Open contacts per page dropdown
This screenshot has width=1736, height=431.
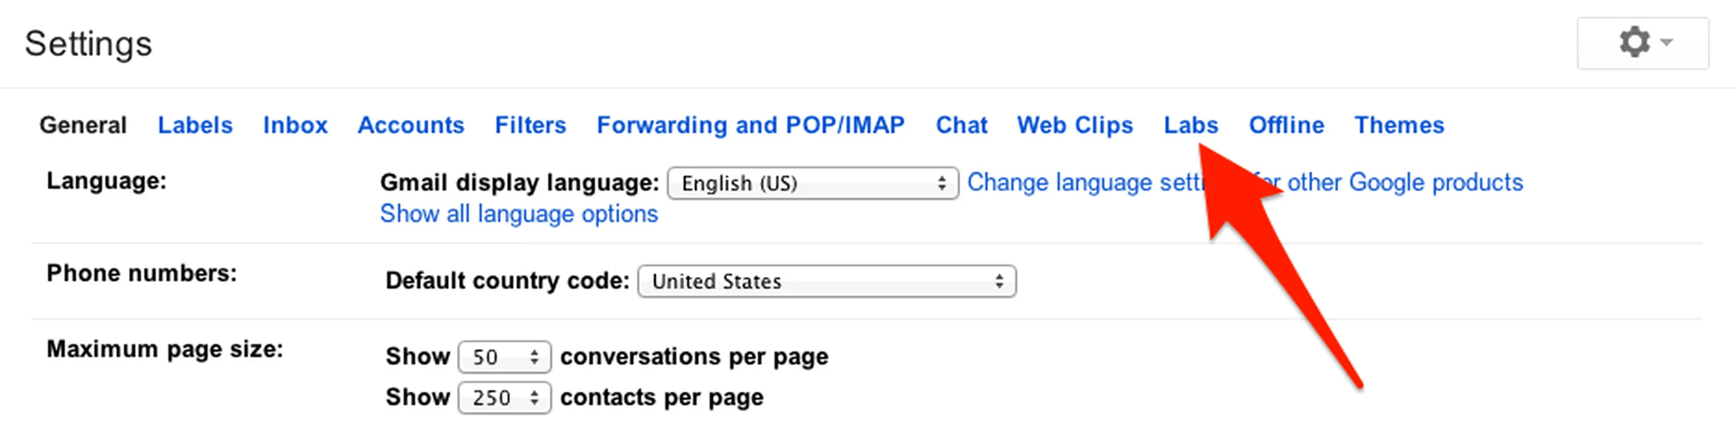click(x=504, y=398)
